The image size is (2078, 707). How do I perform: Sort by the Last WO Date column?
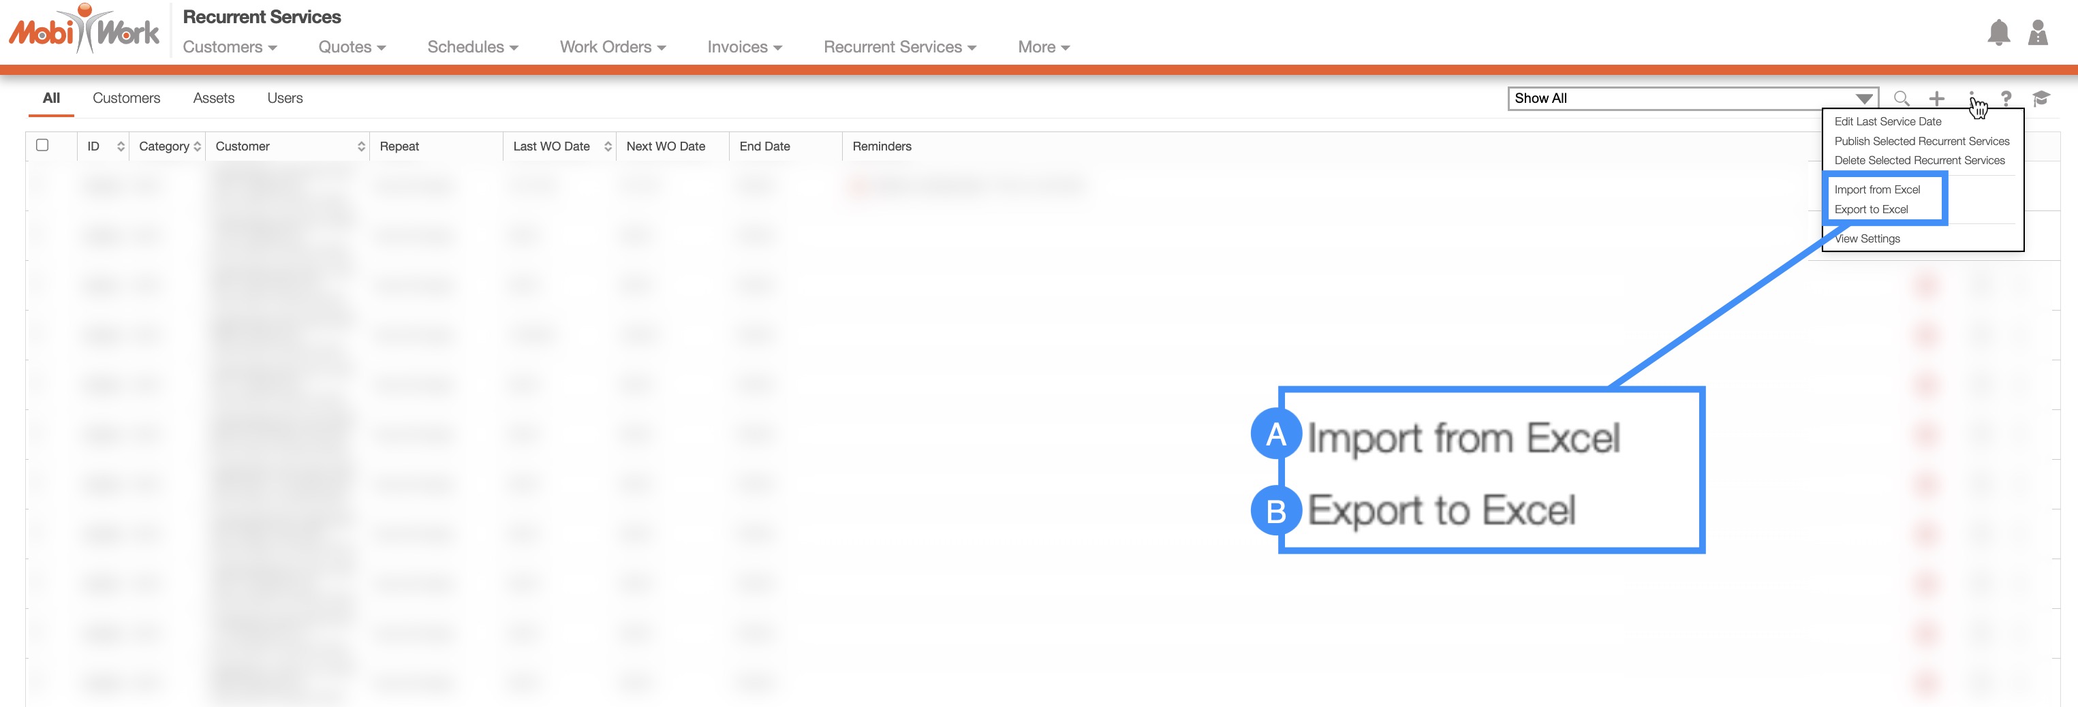click(608, 146)
